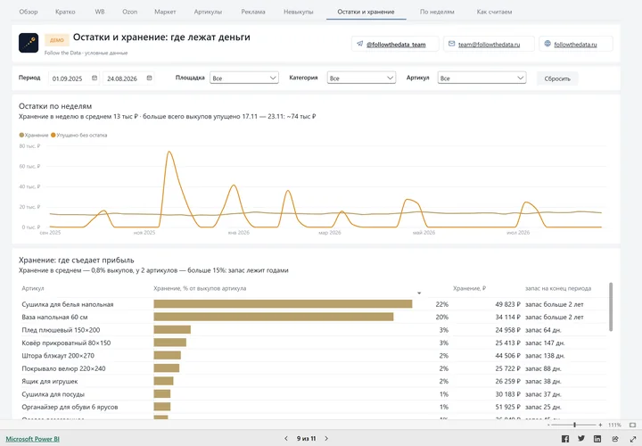The image size is (642, 446).
Task: Switch to the Реклама tab
Action: coord(253,12)
